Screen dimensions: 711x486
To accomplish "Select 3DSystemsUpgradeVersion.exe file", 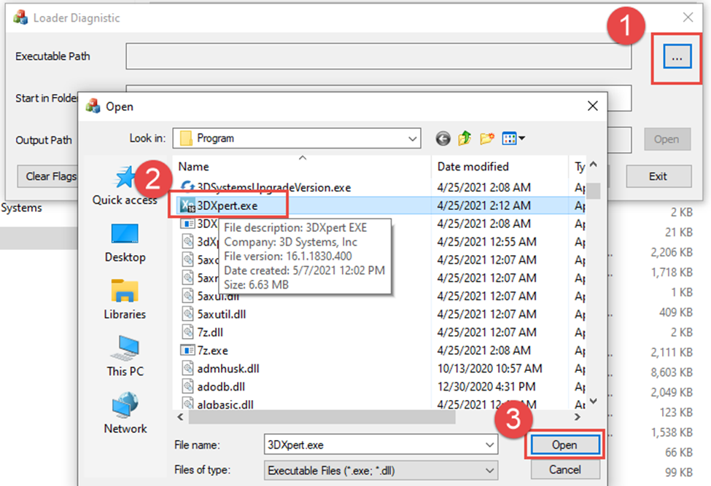I will (x=274, y=187).
